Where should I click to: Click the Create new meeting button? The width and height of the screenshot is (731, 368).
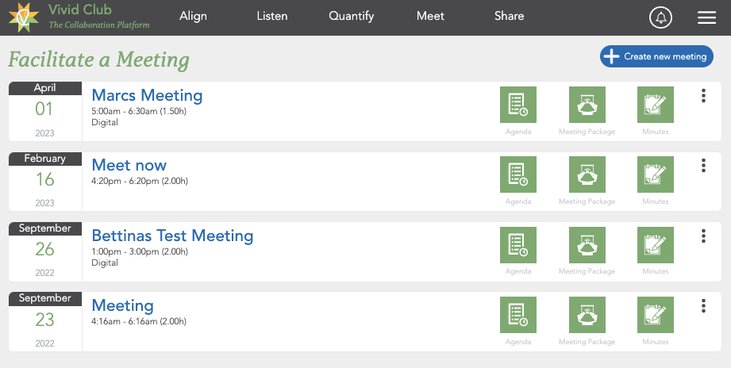[x=656, y=56]
